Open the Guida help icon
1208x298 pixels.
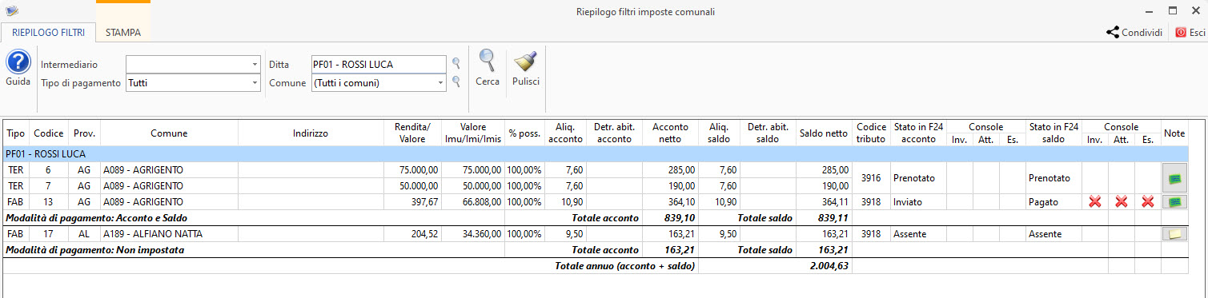pyautogui.click(x=18, y=62)
